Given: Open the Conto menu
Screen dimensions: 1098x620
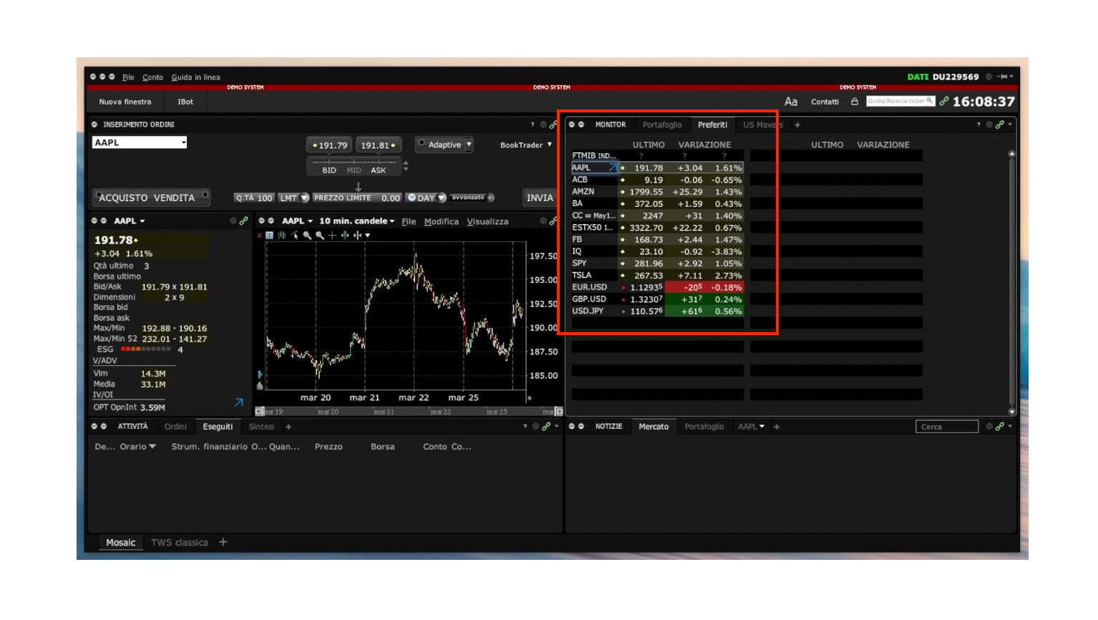Looking at the screenshot, I should point(152,77).
